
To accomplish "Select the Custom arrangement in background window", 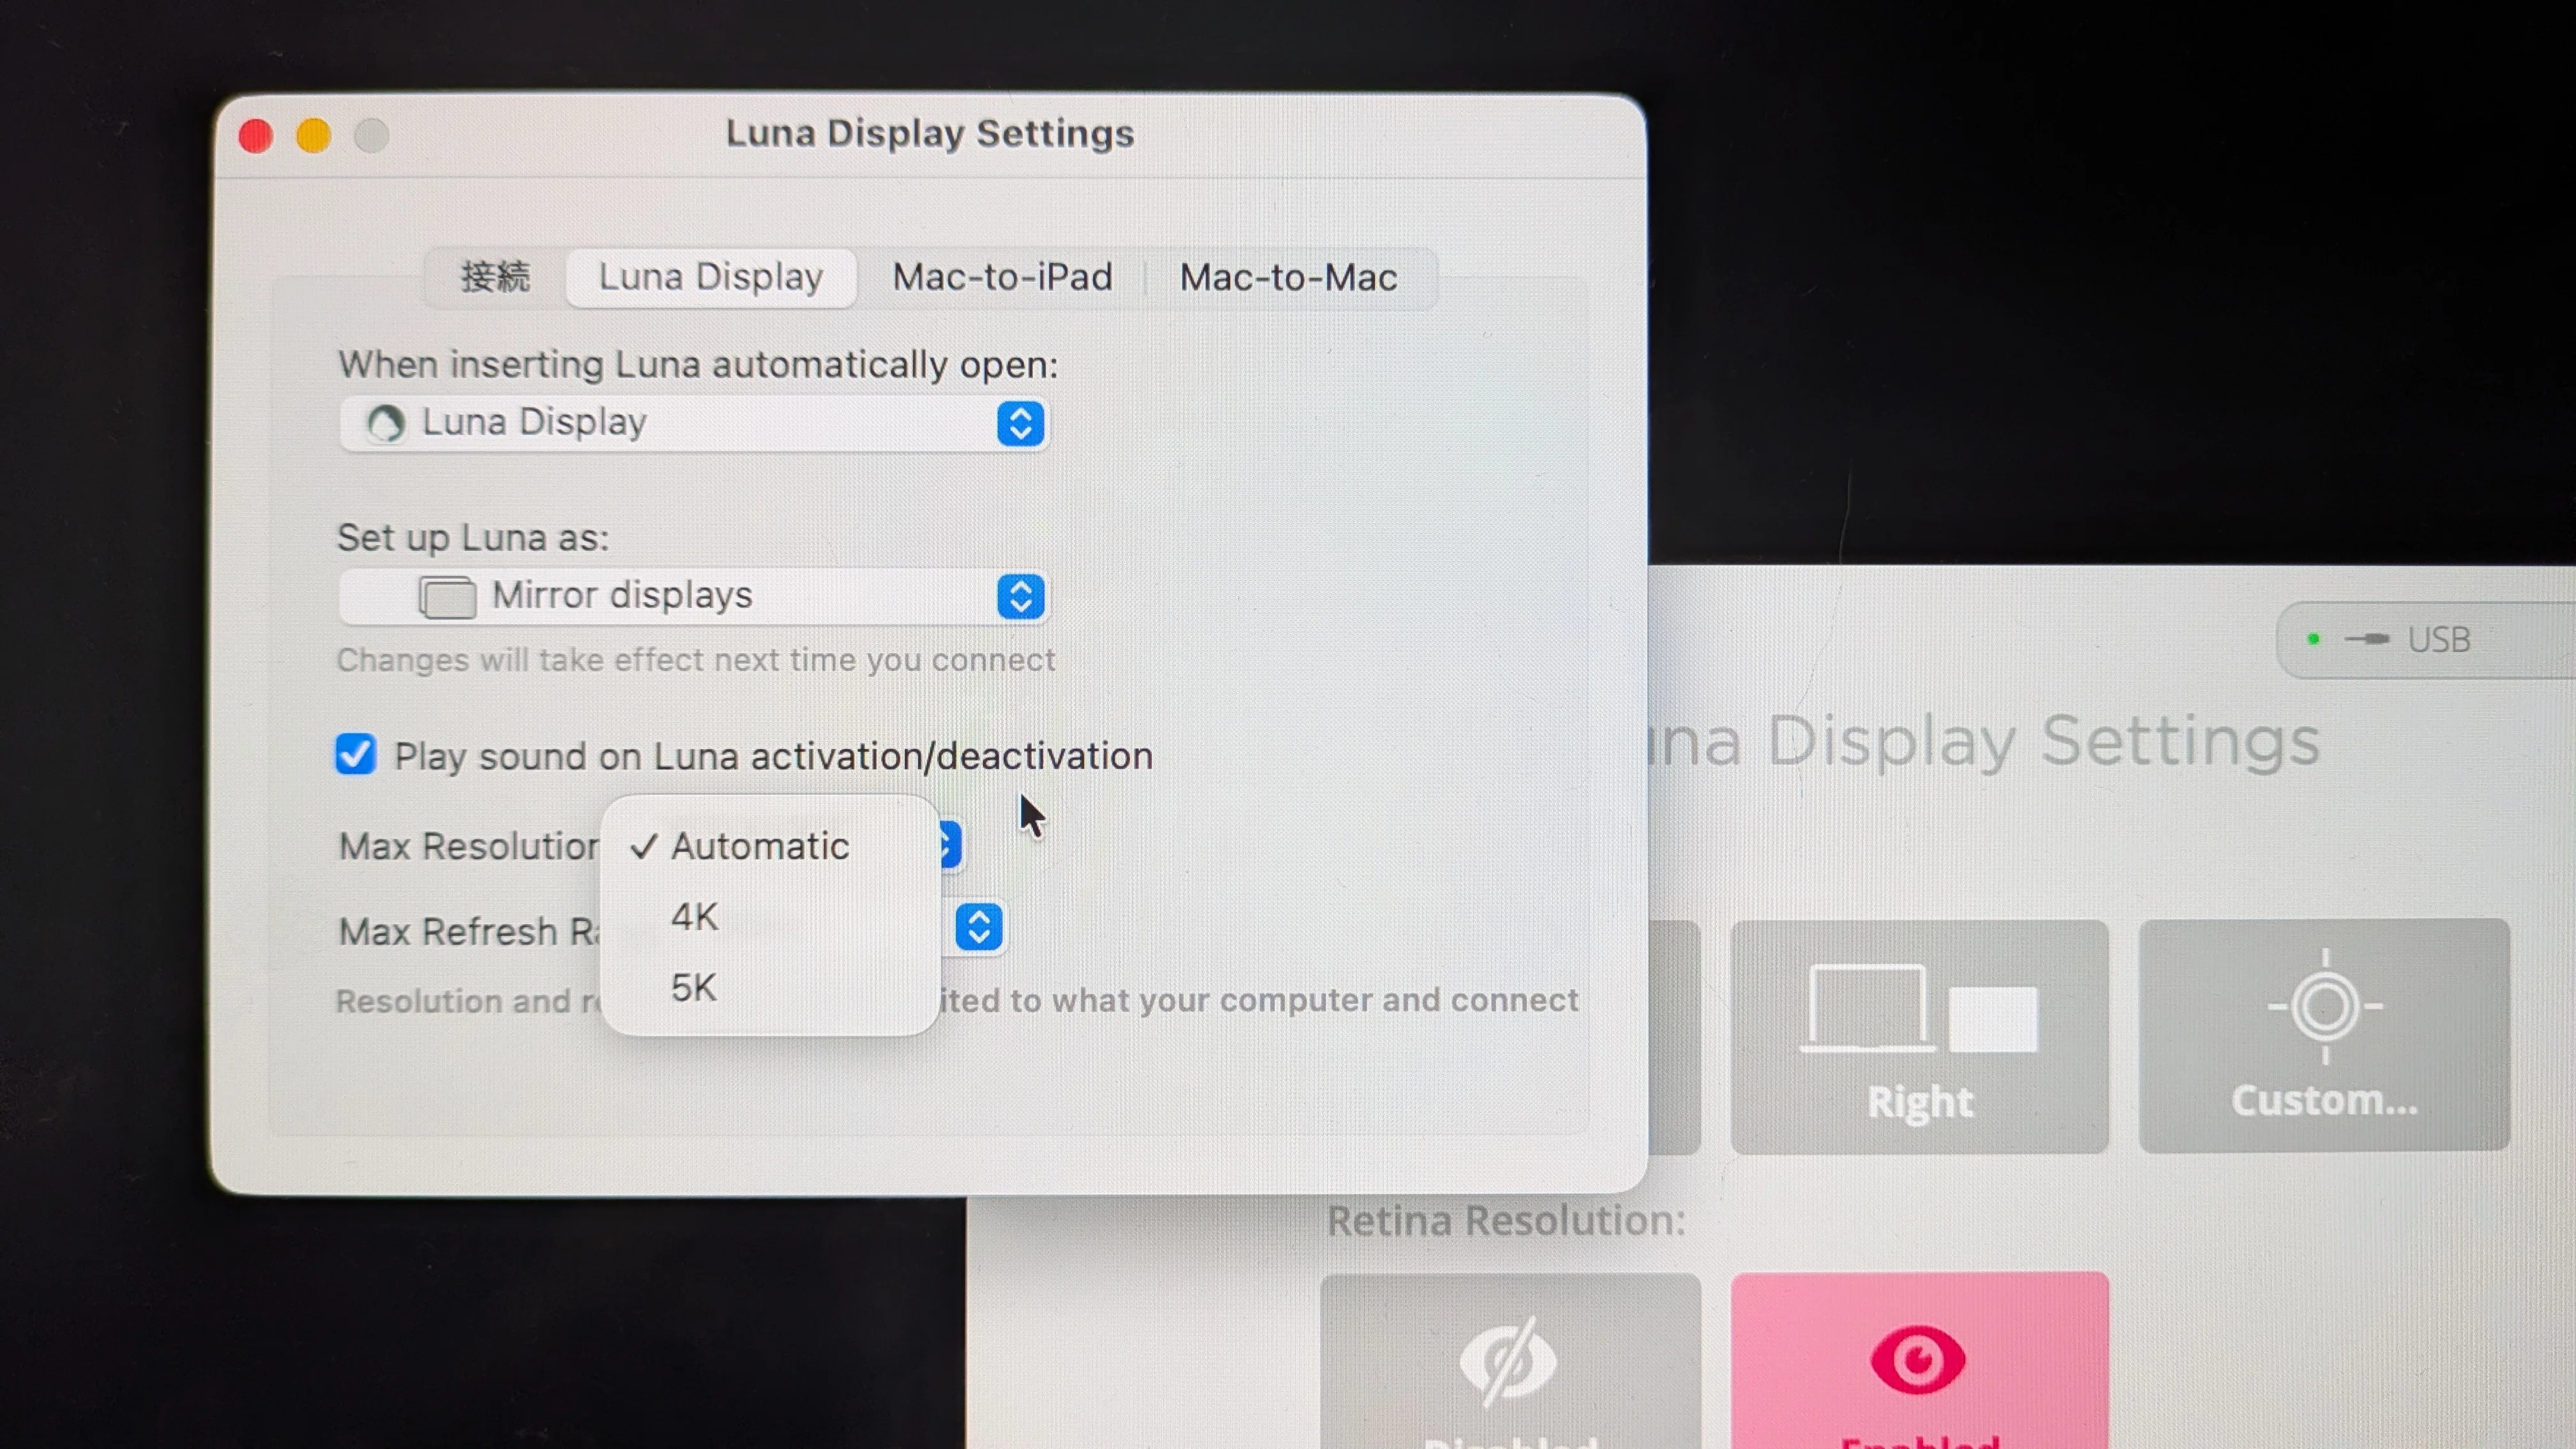I will (x=2324, y=1036).
